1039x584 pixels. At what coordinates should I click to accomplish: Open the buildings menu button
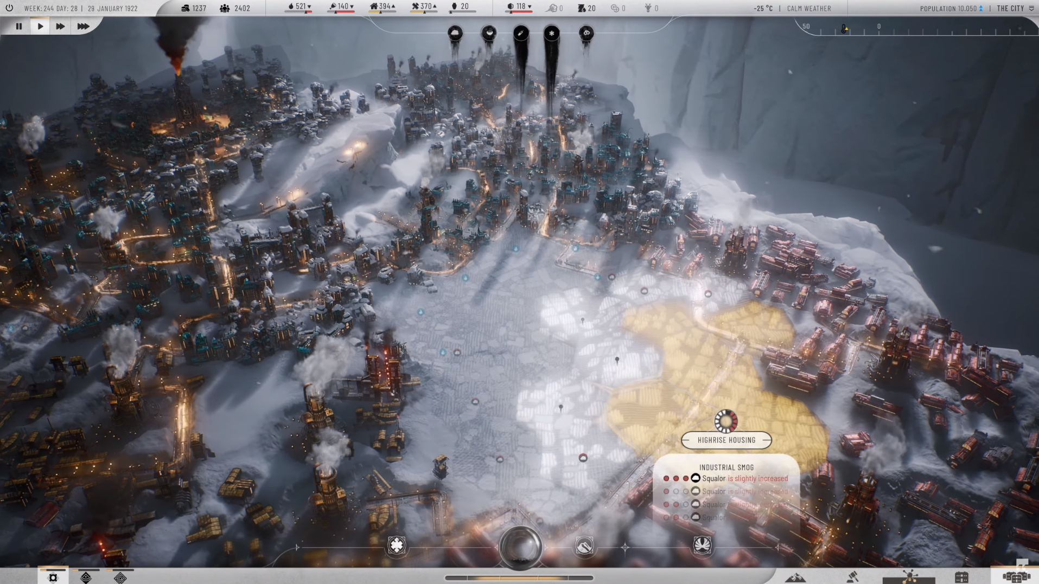tap(962, 577)
